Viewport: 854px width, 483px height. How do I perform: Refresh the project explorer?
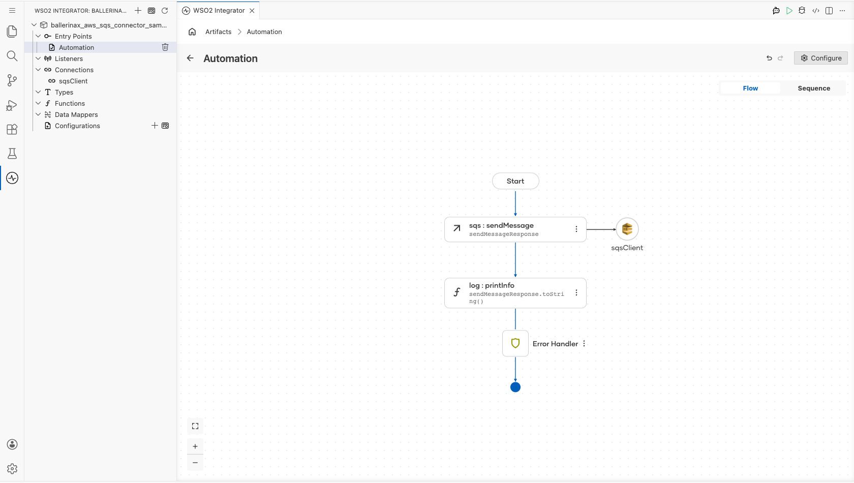[165, 11]
